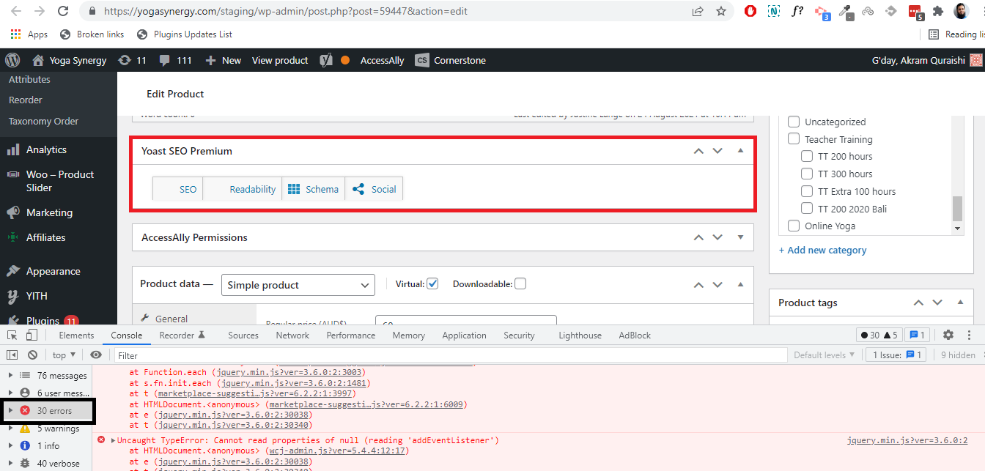
Task: Open AccessAlly in admin bar
Action: [x=382, y=60]
